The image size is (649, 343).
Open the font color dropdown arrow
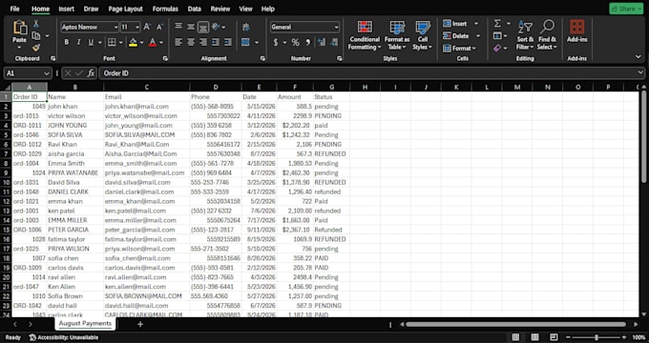(161, 42)
